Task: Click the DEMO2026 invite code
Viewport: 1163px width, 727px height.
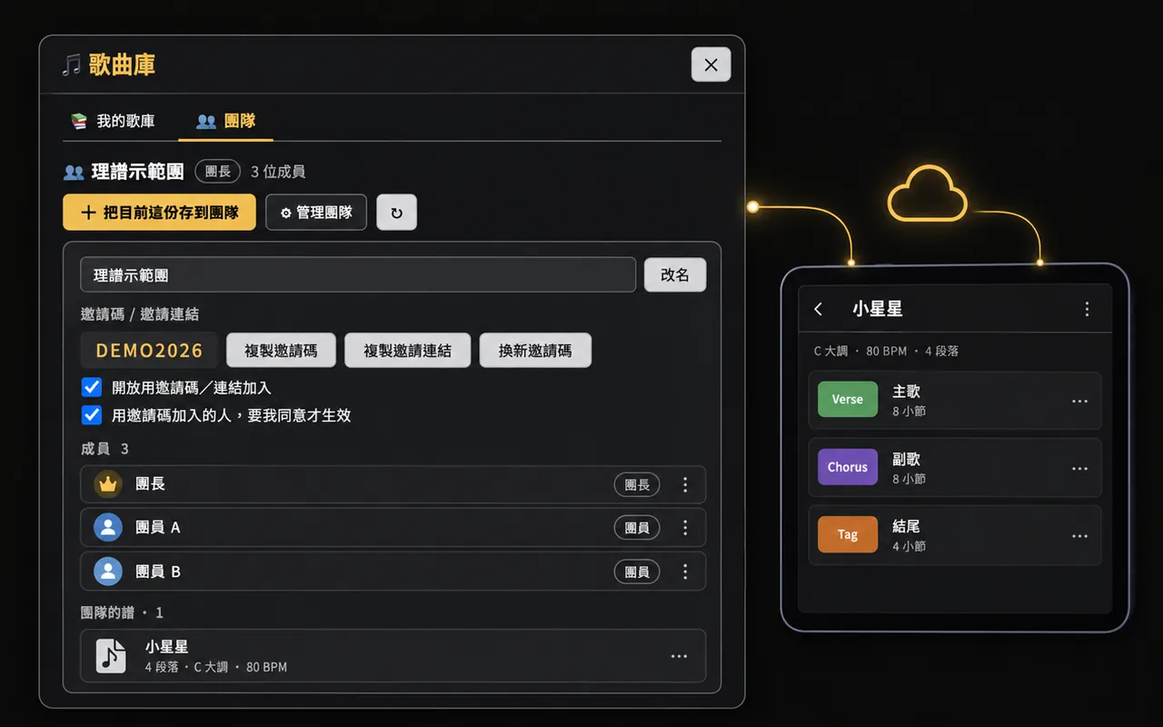Action: [149, 351]
